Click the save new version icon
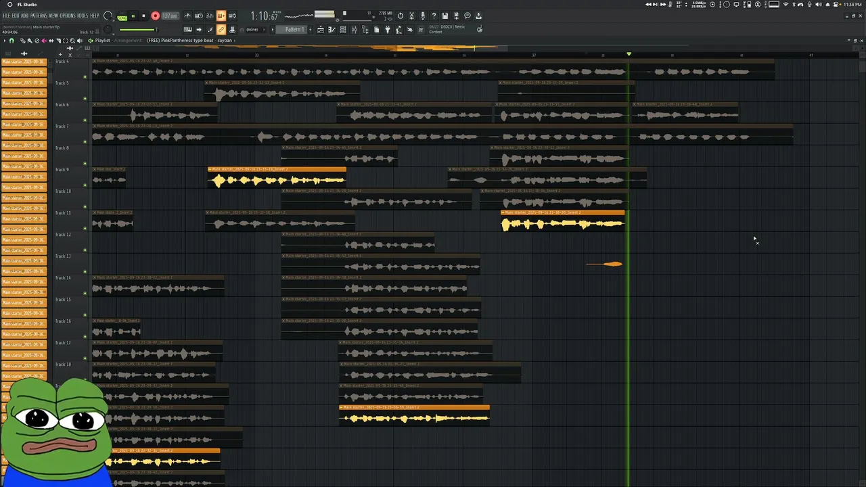 [455, 16]
